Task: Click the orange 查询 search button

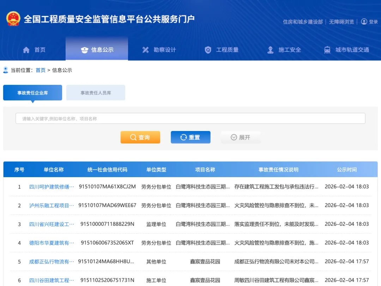Action: [x=140, y=137]
